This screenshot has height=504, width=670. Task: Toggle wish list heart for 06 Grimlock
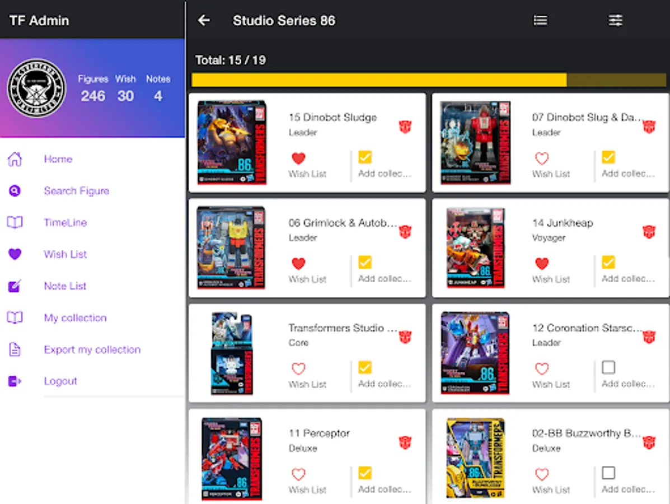click(298, 263)
